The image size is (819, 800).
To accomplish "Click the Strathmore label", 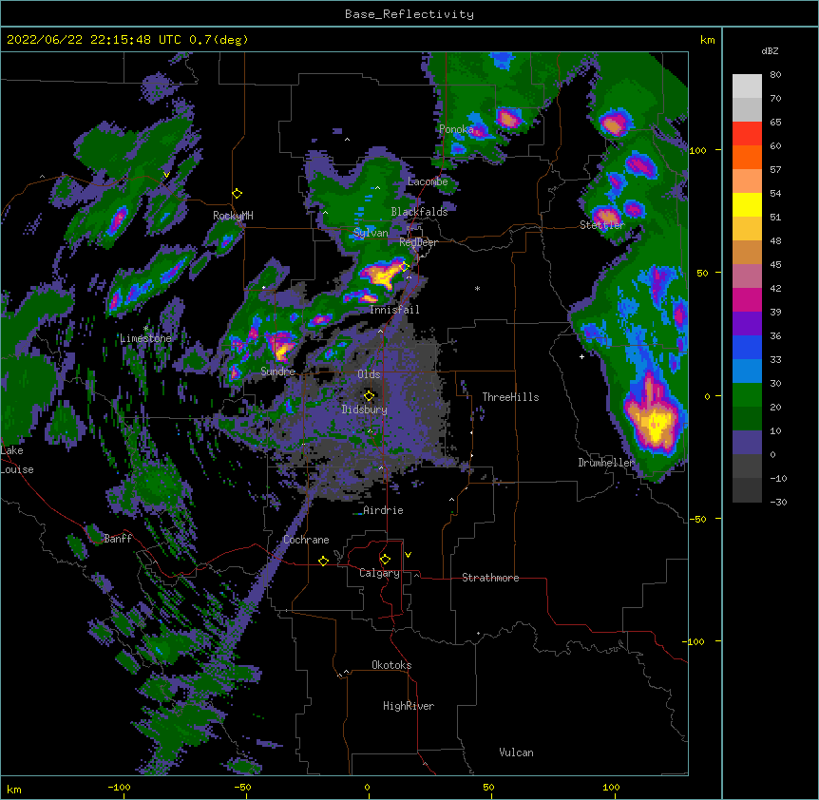I will pyautogui.click(x=490, y=578).
